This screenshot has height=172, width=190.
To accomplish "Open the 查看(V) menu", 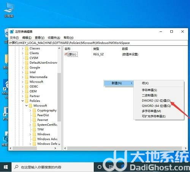I will click(x=40, y=38).
